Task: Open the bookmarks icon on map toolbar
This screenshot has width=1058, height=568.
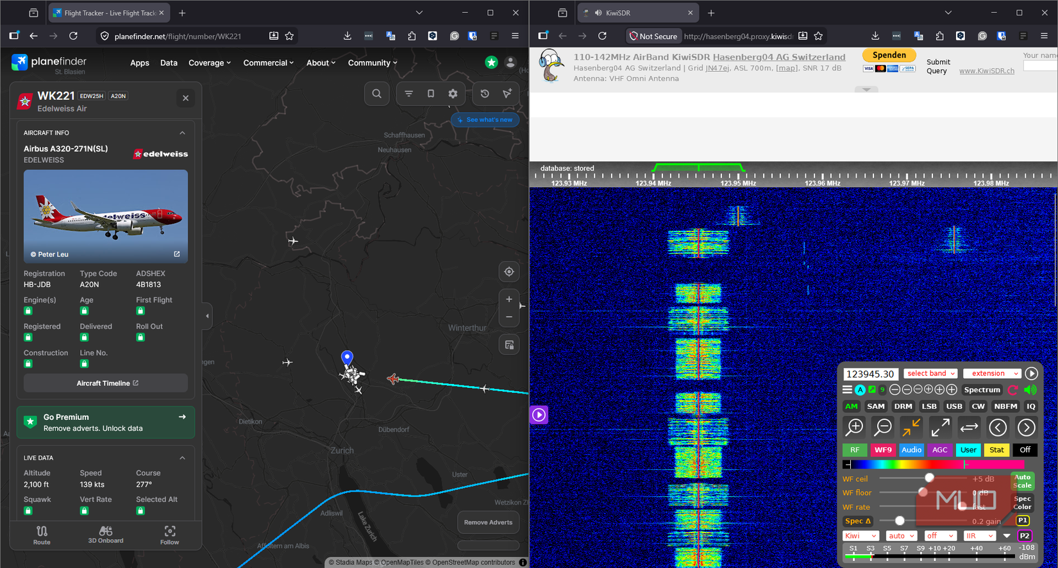Action: [x=431, y=94]
